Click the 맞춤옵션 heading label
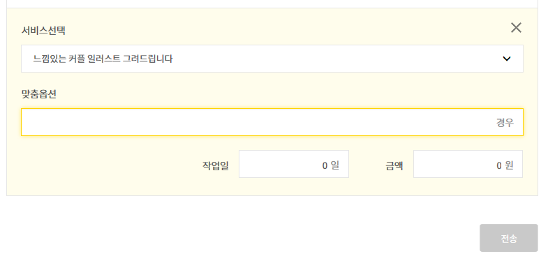The height and width of the screenshot is (270, 548). [39, 94]
